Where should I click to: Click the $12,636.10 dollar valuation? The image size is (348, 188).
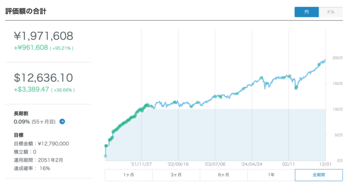coord(44,78)
